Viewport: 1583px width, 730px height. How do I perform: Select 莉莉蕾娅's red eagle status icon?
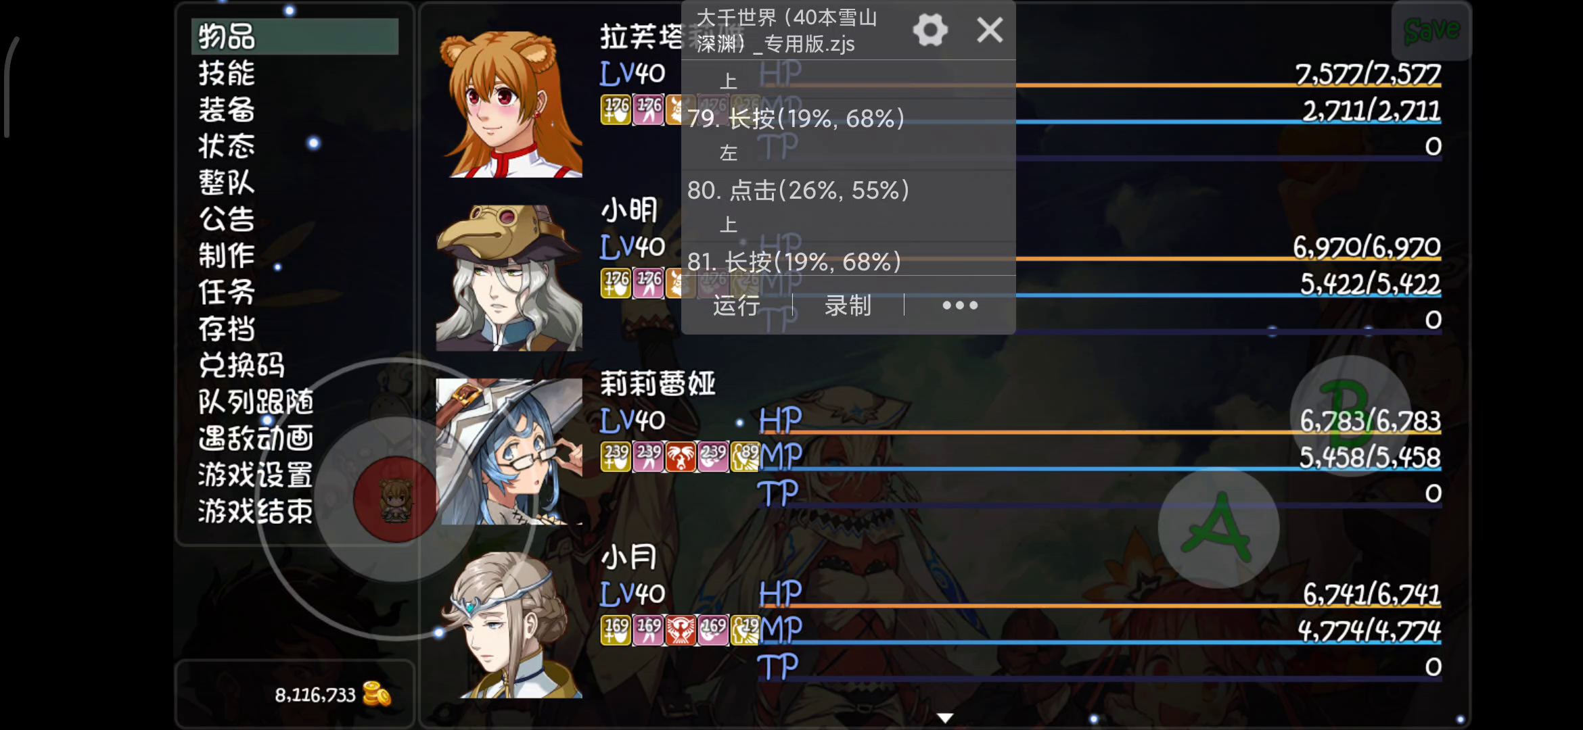[x=681, y=458]
